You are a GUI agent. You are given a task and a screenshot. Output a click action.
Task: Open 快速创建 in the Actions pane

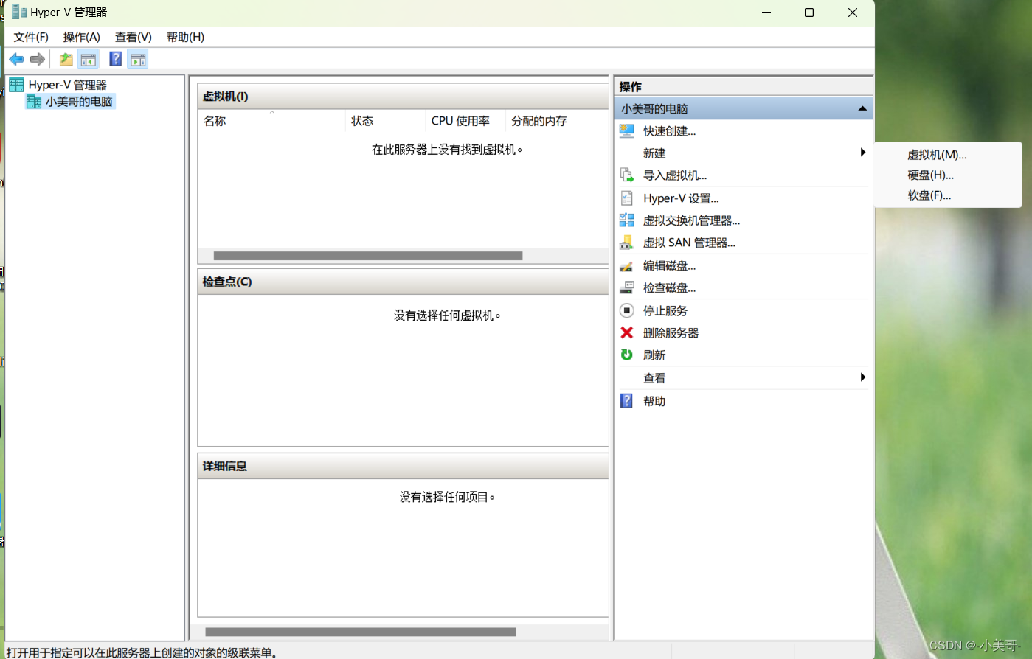pos(670,130)
